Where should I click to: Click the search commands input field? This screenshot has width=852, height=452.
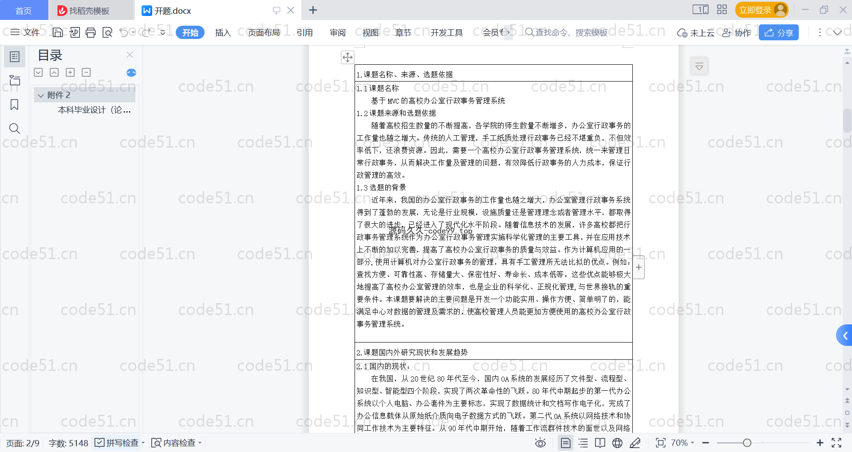[570, 32]
